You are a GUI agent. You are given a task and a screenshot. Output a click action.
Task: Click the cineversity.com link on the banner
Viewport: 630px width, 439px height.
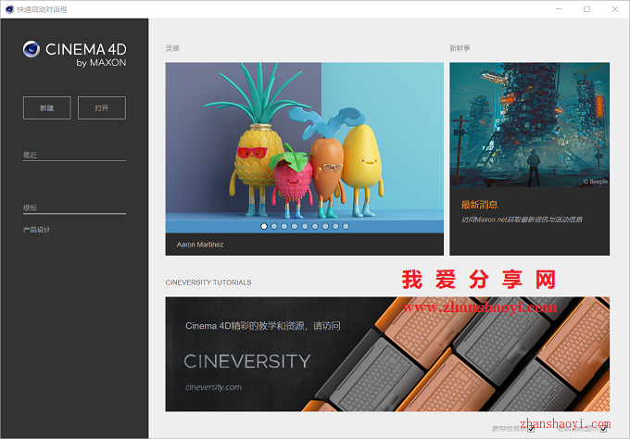point(213,387)
